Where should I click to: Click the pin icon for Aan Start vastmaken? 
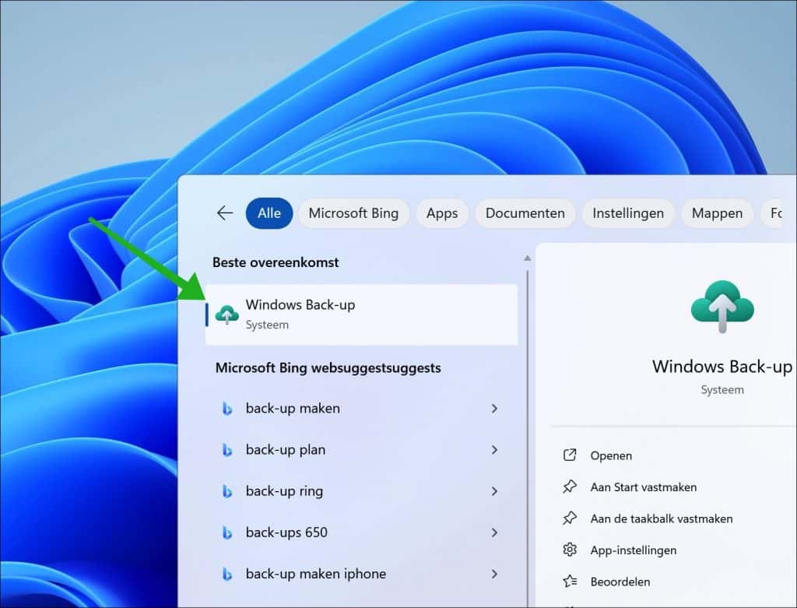click(570, 487)
